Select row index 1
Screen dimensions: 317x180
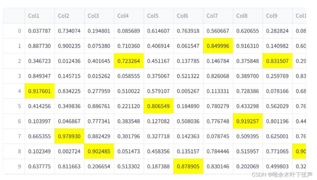tap(14, 46)
